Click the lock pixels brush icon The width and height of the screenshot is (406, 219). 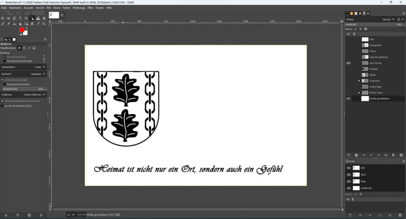click(x=356, y=29)
